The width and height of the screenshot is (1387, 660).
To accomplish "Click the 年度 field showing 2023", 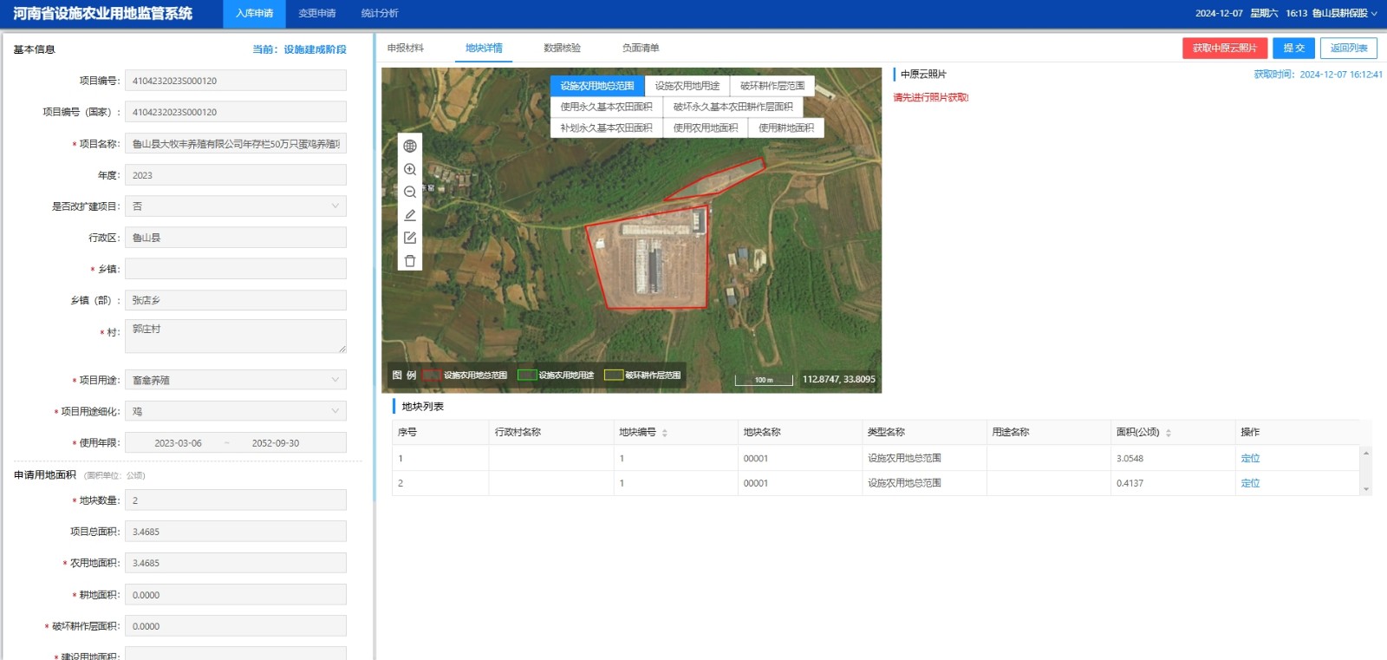I will 236,175.
